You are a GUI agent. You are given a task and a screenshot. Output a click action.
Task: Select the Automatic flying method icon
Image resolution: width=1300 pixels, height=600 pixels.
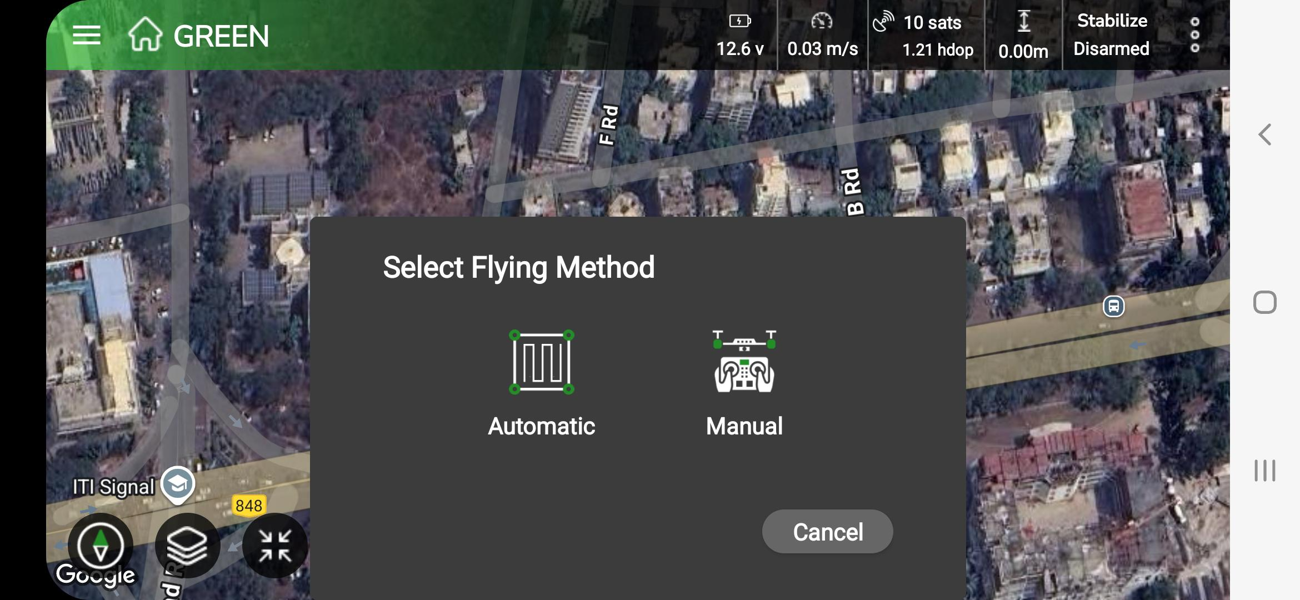[541, 362]
